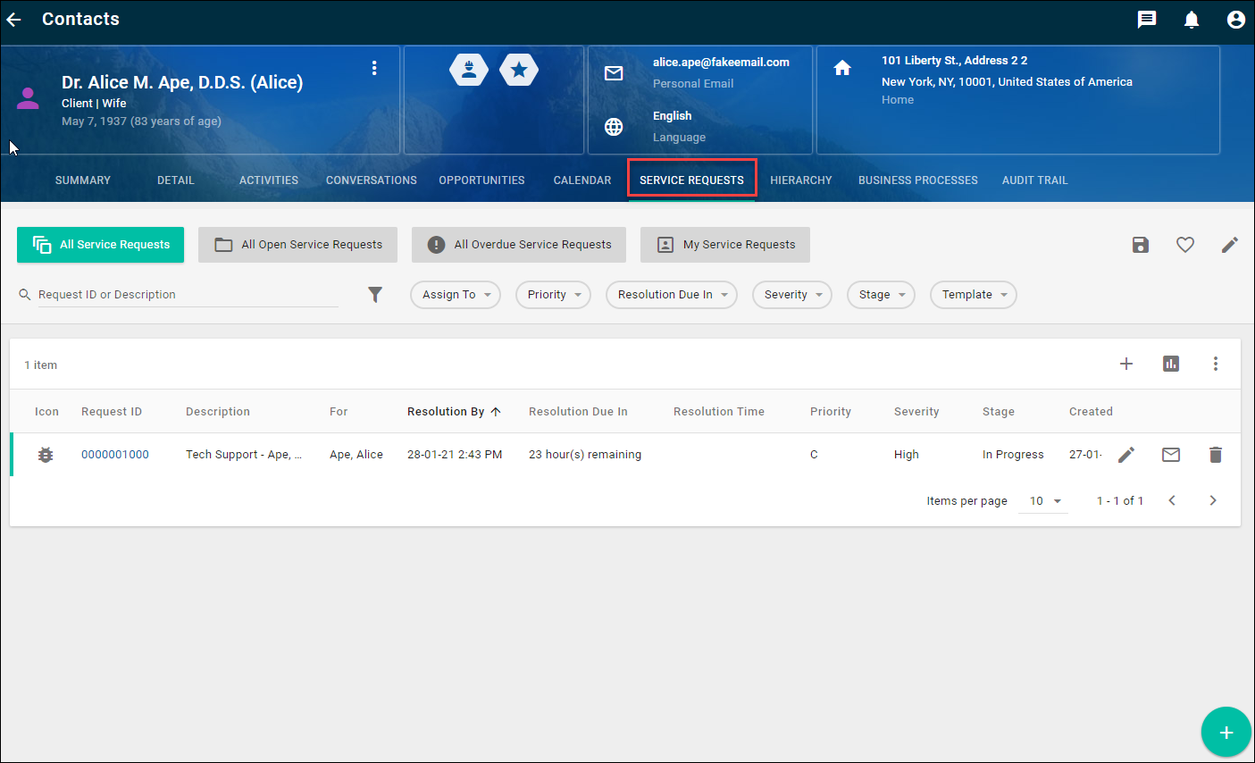1255x763 pixels.
Task: Sort by the Request ID column header
Action: [x=112, y=412]
